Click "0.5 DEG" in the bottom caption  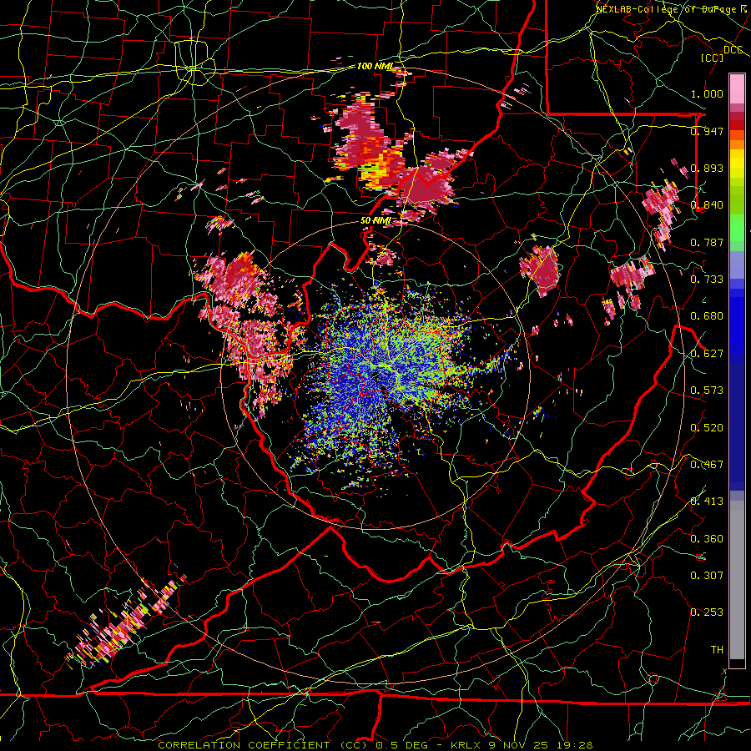(x=403, y=745)
